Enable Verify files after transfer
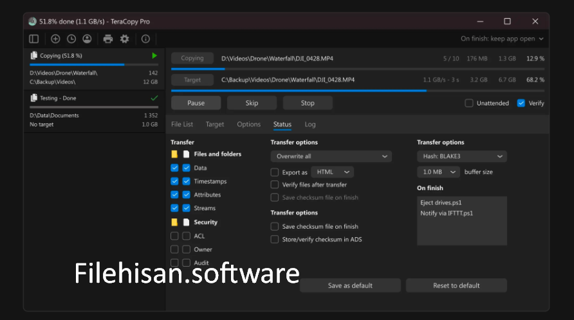 [275, 184]
